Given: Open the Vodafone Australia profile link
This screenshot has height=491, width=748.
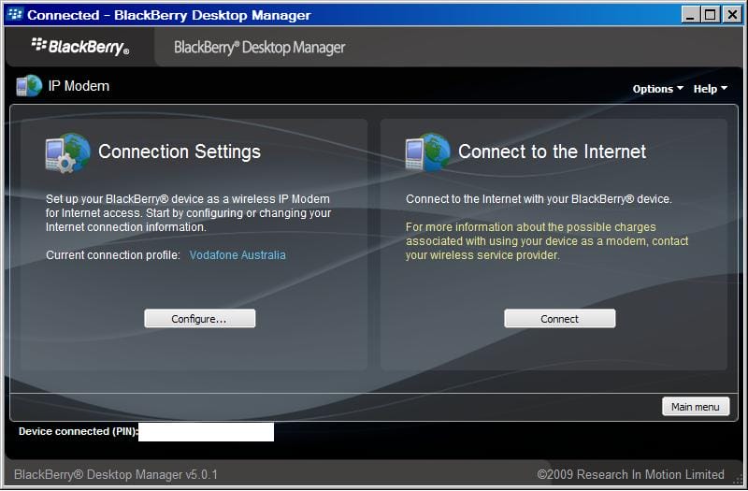Looking at the screenshot, I should (237, 255).
